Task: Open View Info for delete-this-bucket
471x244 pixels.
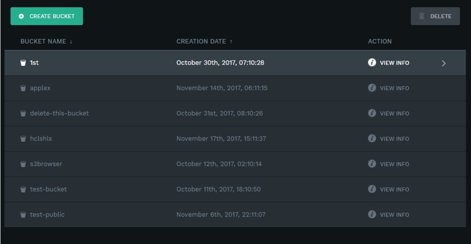Action: coord(394,114)
